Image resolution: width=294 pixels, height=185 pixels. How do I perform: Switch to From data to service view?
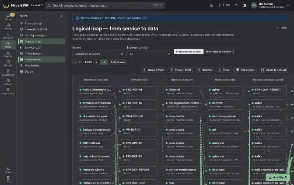click(x=218, y=52)
